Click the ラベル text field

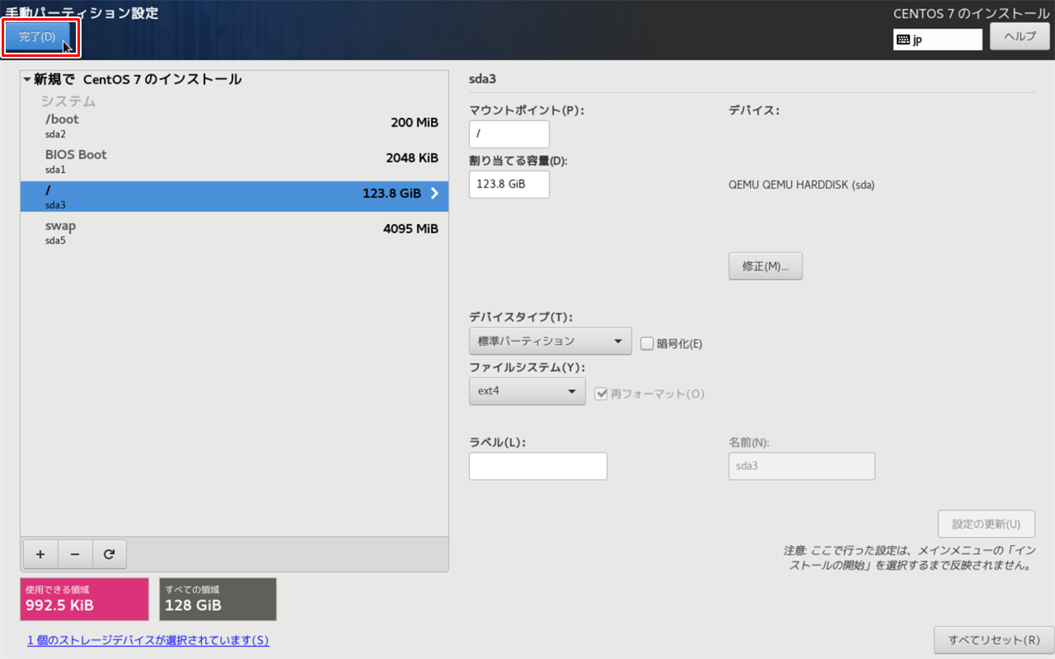pos(537,465)
